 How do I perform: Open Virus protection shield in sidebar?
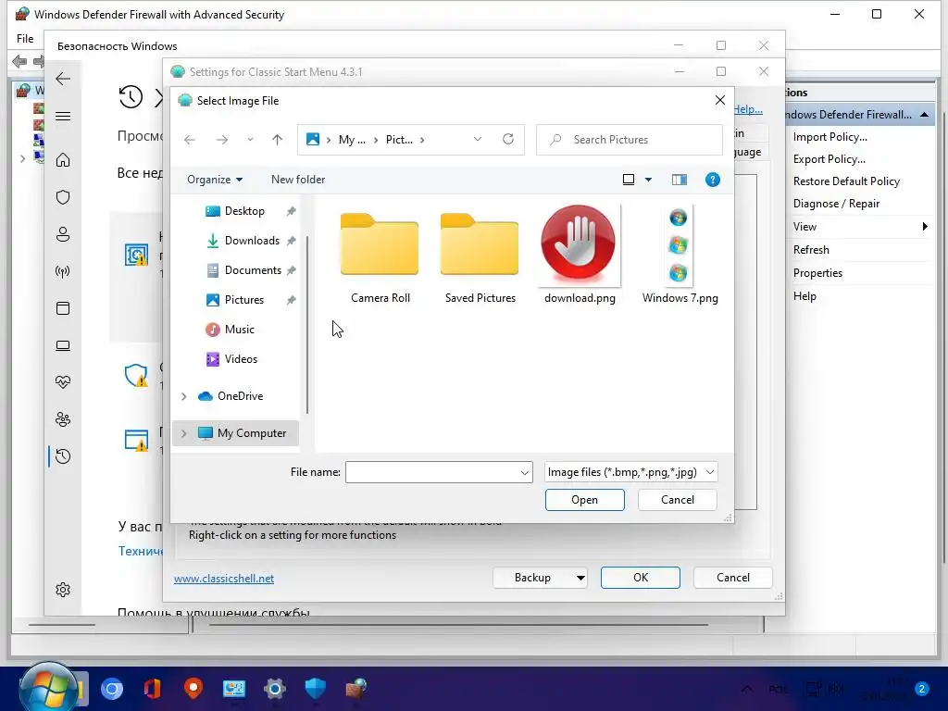click(63, 197)
